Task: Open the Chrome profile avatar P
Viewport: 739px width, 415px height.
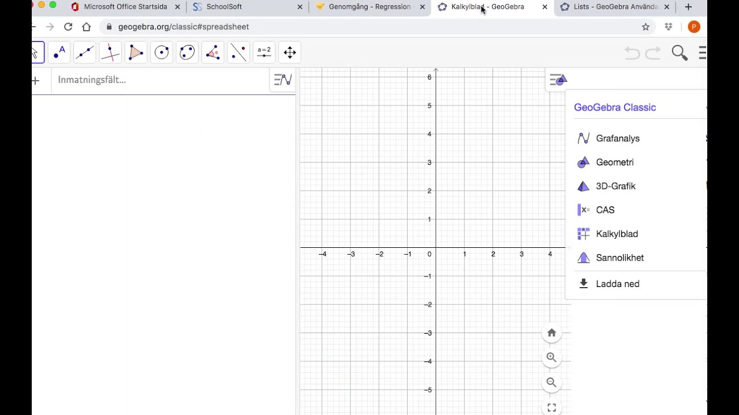Action: pyautogui.click(x=694, y=27)
